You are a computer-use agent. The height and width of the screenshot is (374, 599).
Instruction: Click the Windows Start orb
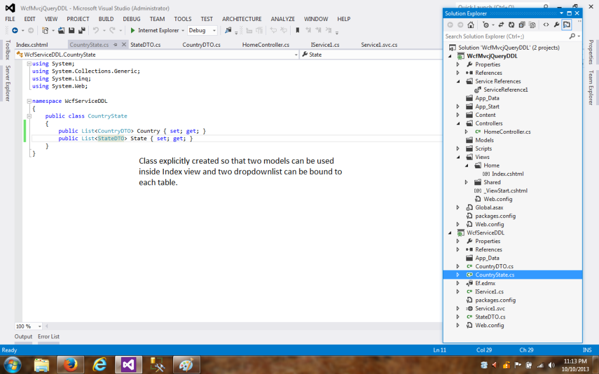pyautogui.click(x=13, y=365)
